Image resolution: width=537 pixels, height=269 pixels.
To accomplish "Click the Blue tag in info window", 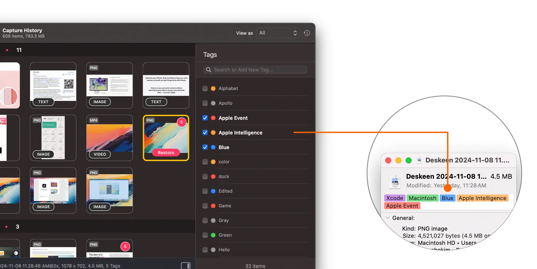I will 448,198.
